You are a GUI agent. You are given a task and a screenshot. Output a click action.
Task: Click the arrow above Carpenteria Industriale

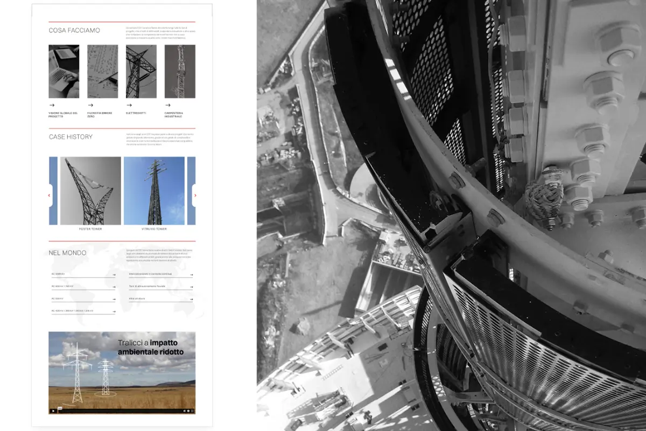click(x=168, y=105)
